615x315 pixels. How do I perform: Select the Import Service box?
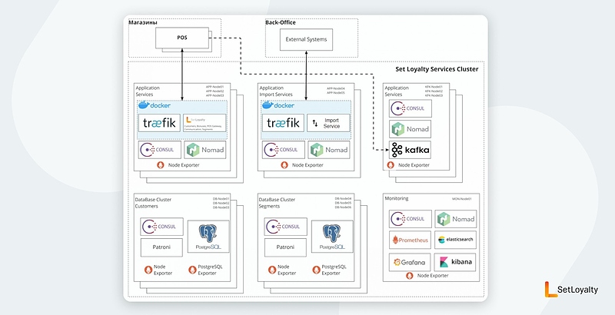pyautogui.click(x=329, y=124)
